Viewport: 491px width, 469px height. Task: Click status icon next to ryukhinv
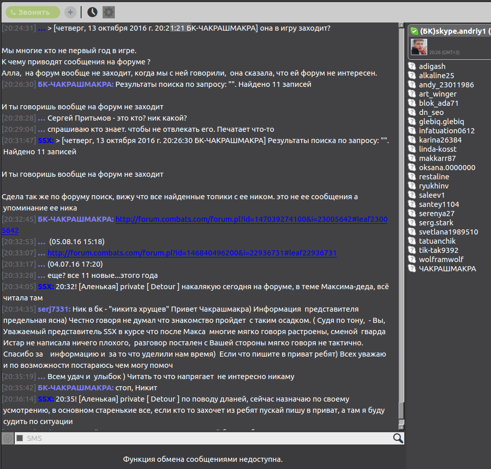[412, 185]
